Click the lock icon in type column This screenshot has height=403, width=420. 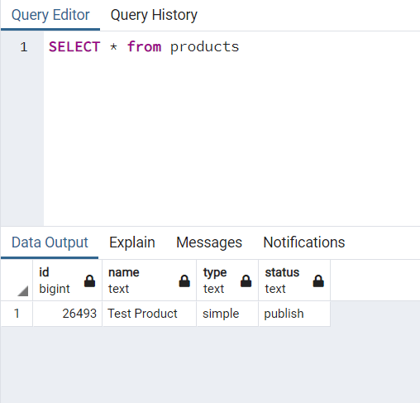[246, 281]
